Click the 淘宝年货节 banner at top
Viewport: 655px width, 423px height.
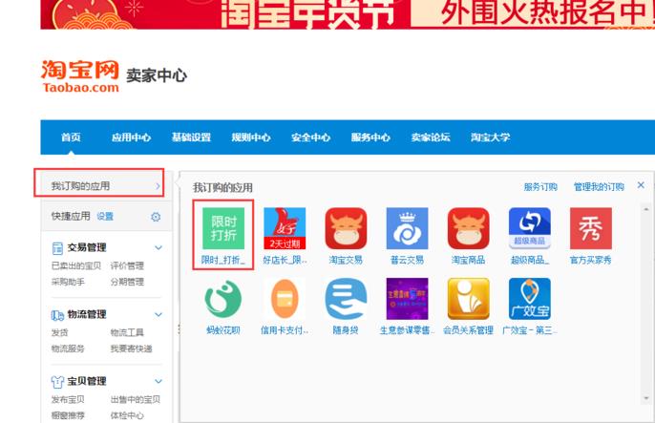click(348, 14)
